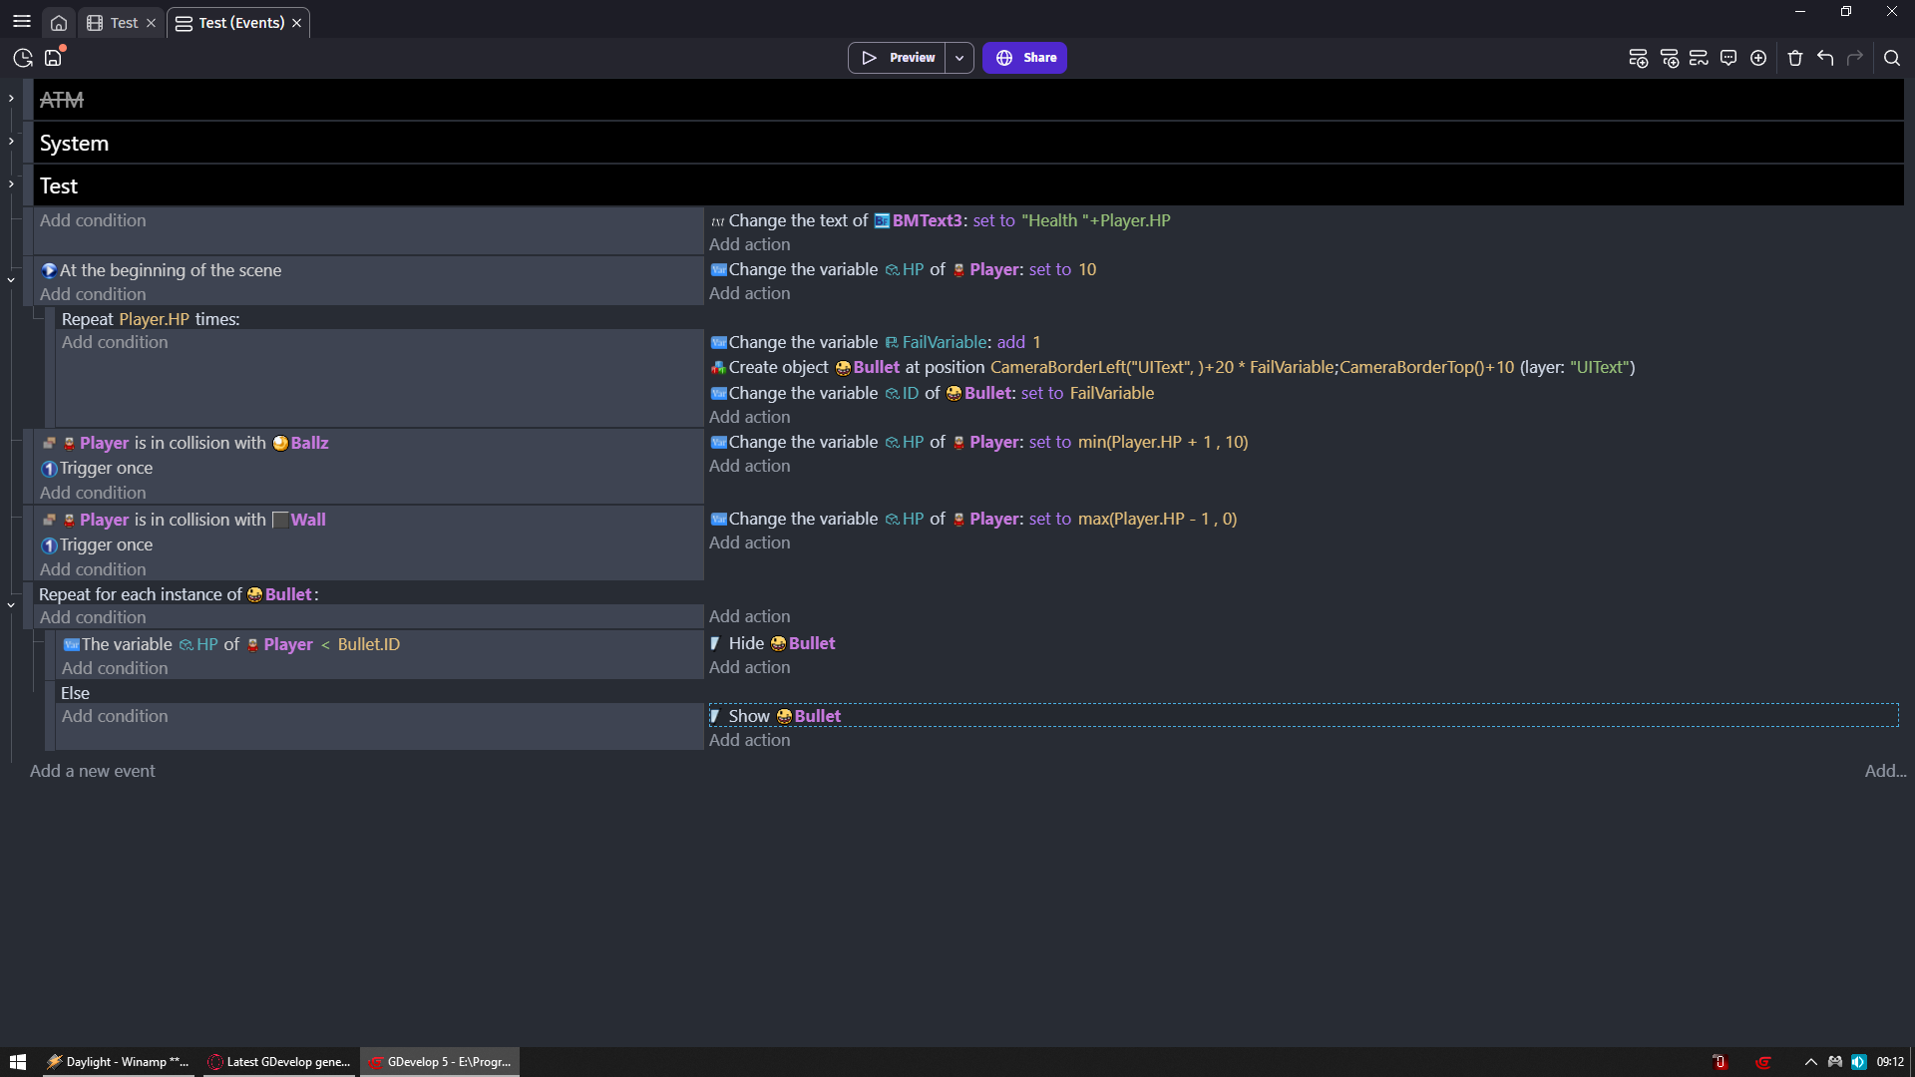1915x1077 pixels.
Task: Select the Show Bullet action
Action: click(x=785, y=716)
